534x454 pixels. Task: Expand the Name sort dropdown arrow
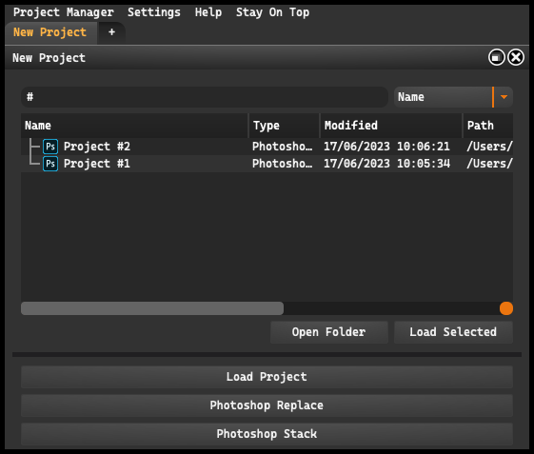click(504, 97)
